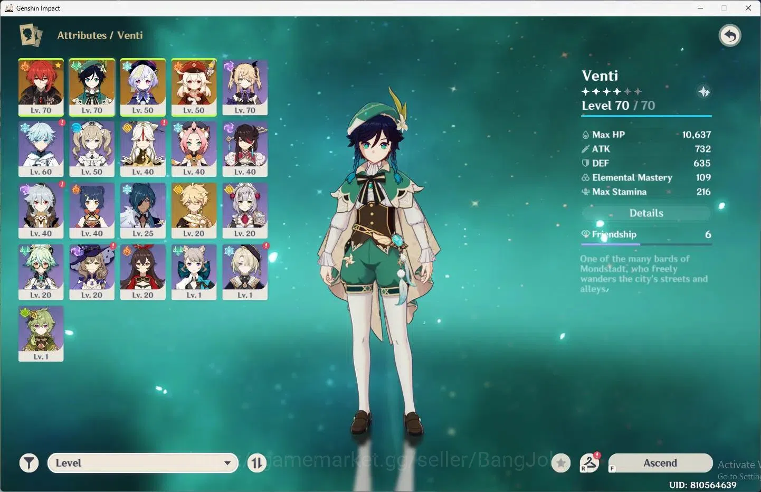Click the Venti name heading

point(600,75)
